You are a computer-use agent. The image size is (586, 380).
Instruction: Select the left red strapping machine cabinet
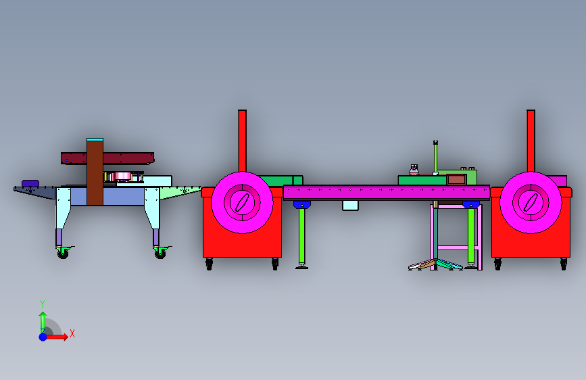242,245
